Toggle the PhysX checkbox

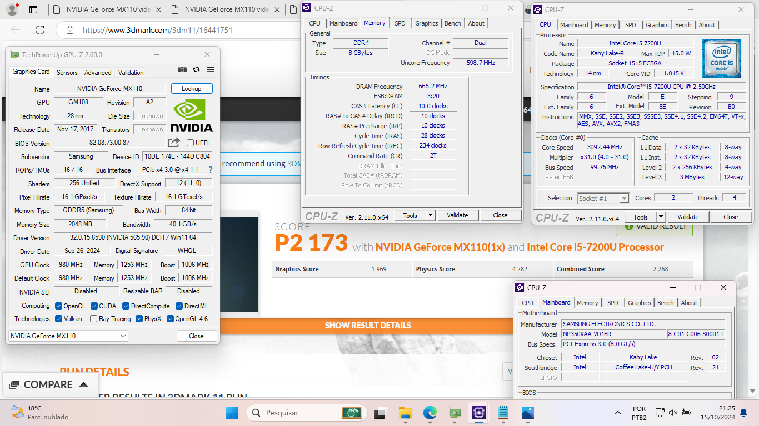[x=139, y=319]
